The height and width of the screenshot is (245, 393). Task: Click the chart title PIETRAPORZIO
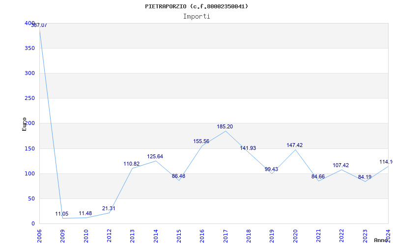(x=196, y=6)
